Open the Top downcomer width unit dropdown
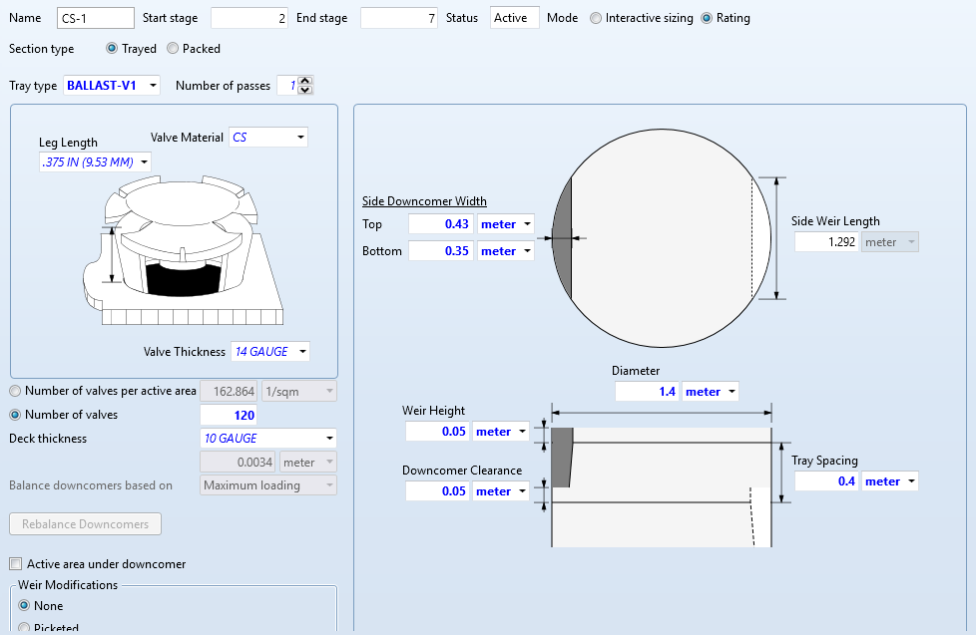The width and height of the screenshot is (976, 635). click(x=527, y=224)
